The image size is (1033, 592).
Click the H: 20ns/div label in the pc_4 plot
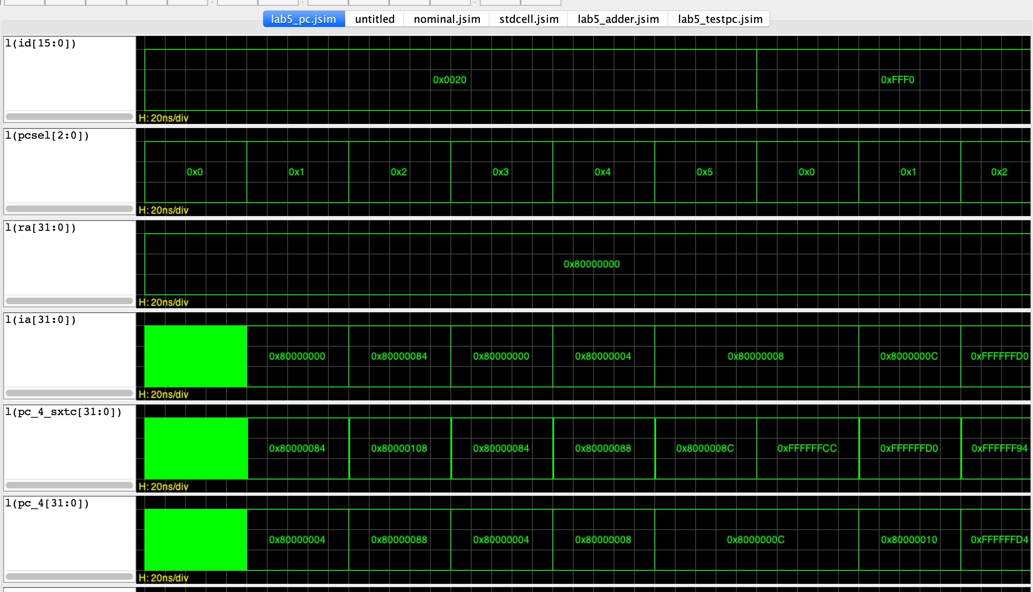point(164,578)
